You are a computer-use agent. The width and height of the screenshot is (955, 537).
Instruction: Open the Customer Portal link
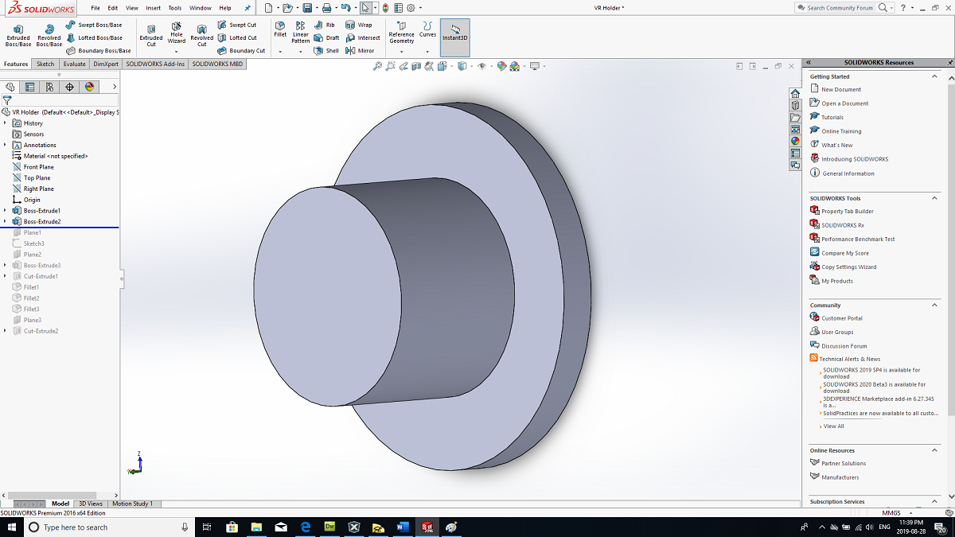[x=842, y=318]
